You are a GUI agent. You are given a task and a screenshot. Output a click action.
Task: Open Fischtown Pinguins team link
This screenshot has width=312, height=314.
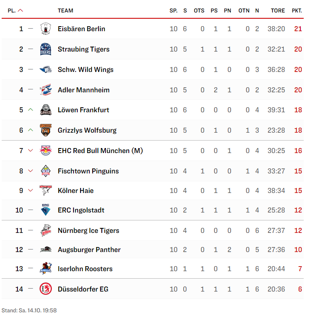(x=88, y=171)
